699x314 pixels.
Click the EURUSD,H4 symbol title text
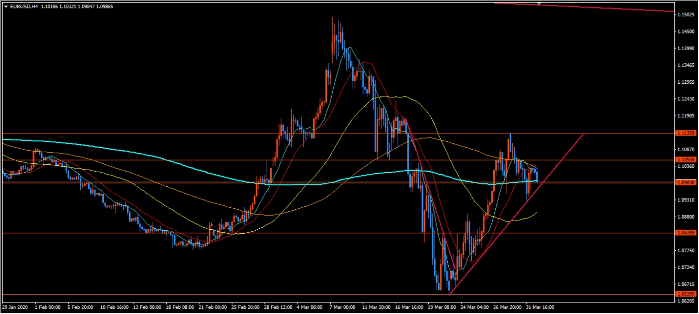click(20, 6)
